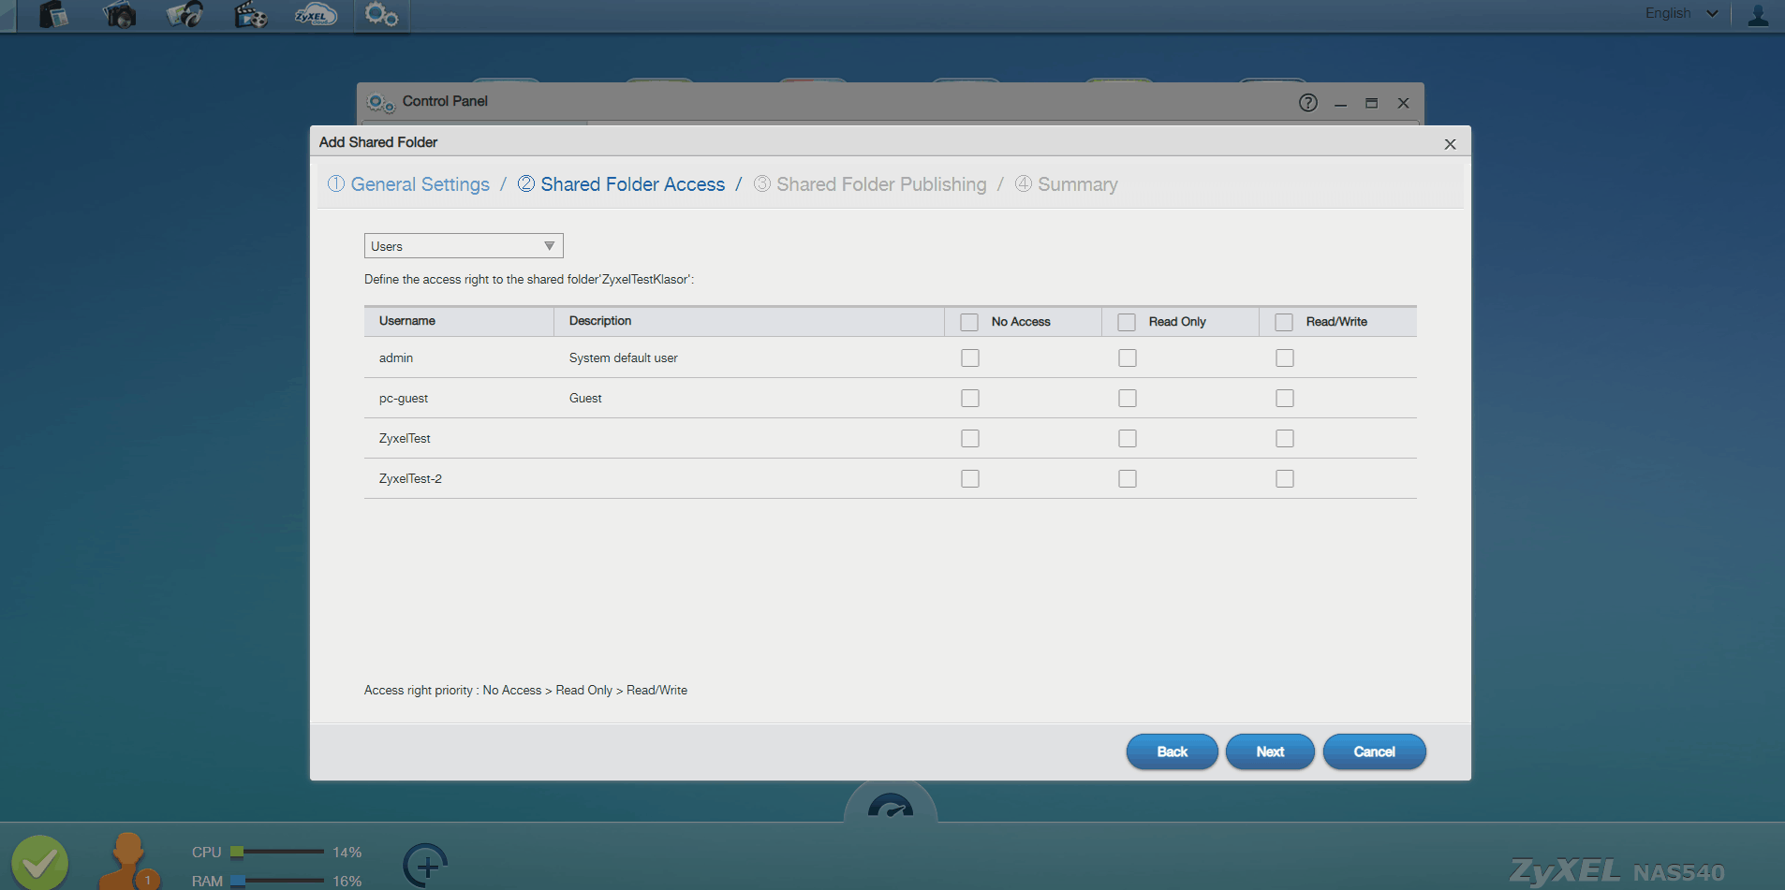
Task: Open the English language dropdown
Action: coord(1681,13)
